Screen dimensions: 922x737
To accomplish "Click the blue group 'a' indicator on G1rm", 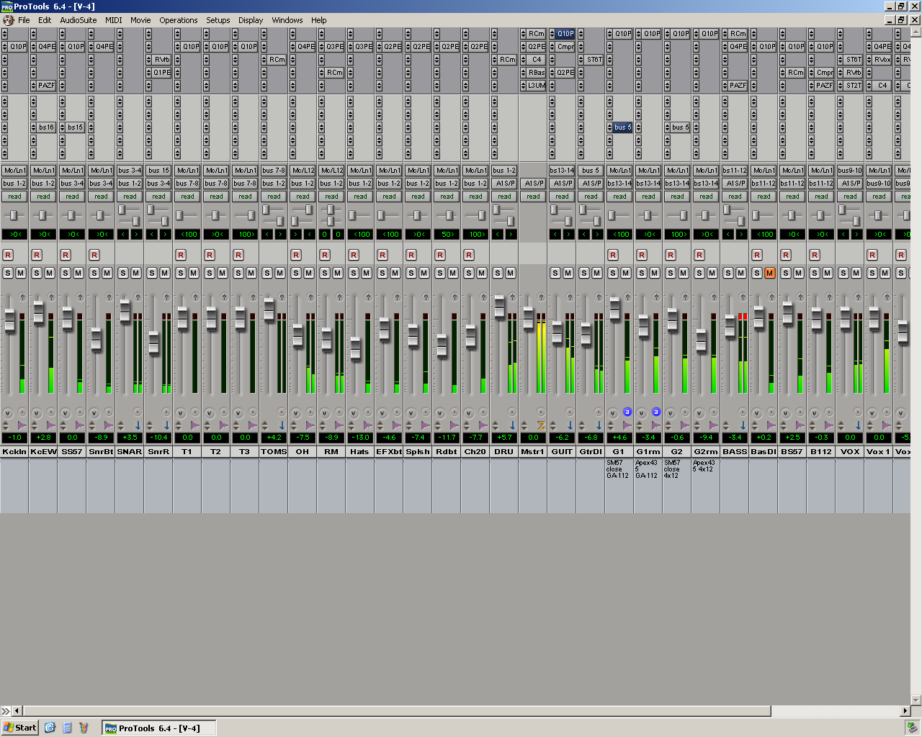I will click(x=656, y=412).
